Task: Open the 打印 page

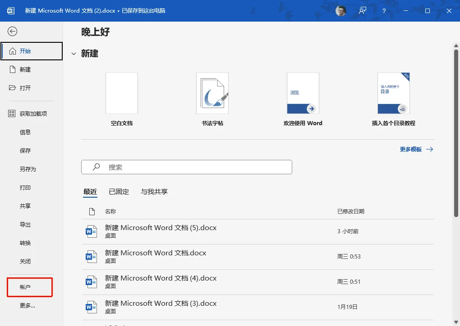Action: point(25,187)
